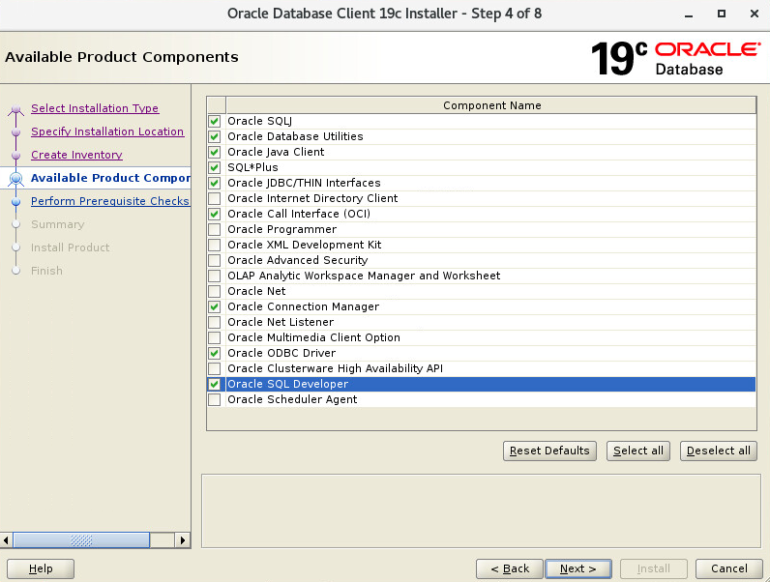Enable OLAP Analytic Workspace Manager checkbox
The width and height of the screenshot is (770, 582).
click(214, 276)
